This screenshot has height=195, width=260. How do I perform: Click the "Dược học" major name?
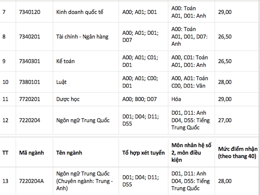68,99
